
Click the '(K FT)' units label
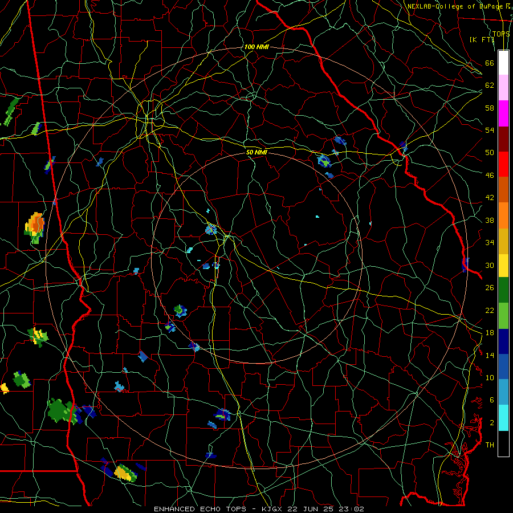[482, 39]
